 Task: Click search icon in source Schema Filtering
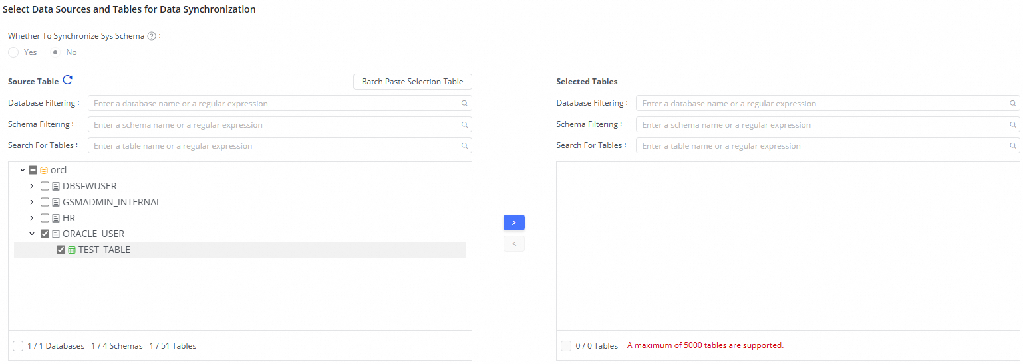(464, 125)
